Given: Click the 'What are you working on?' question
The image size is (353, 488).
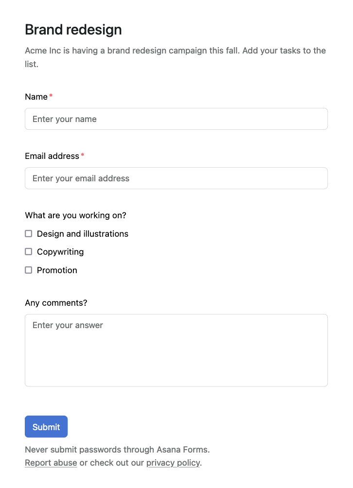Looking at the screenshot, I should pyautogui.click(x=76, y=215).
